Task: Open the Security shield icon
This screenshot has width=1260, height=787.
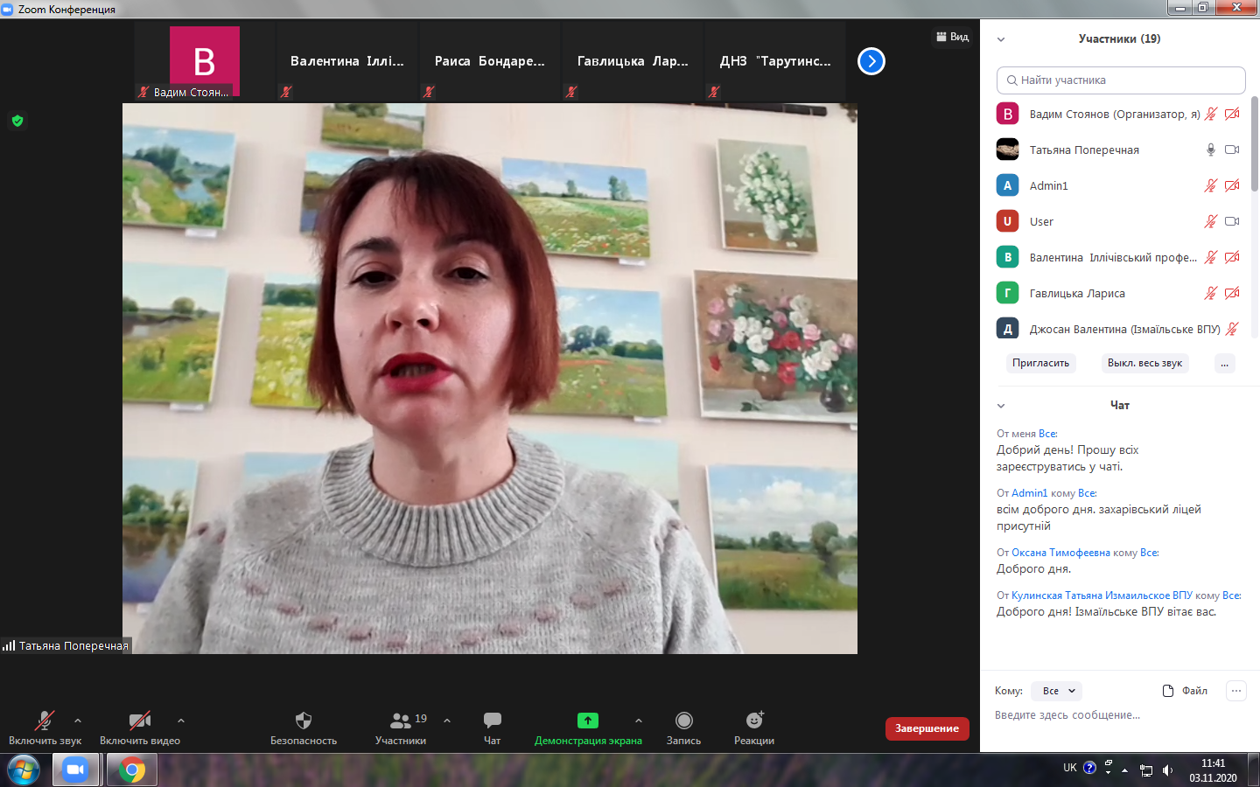Action: 304,721
